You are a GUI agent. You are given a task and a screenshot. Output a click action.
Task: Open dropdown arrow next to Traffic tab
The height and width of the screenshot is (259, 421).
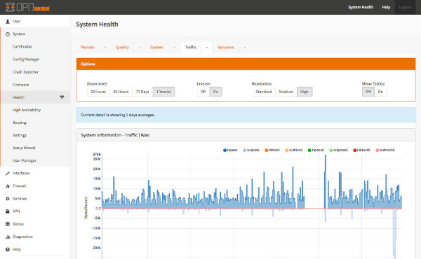coord(207,48)
